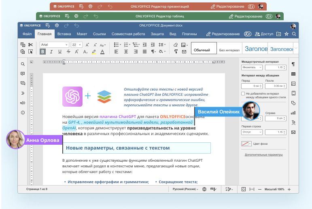
Task: Open the About info icon
Action: tap(23, 112)
